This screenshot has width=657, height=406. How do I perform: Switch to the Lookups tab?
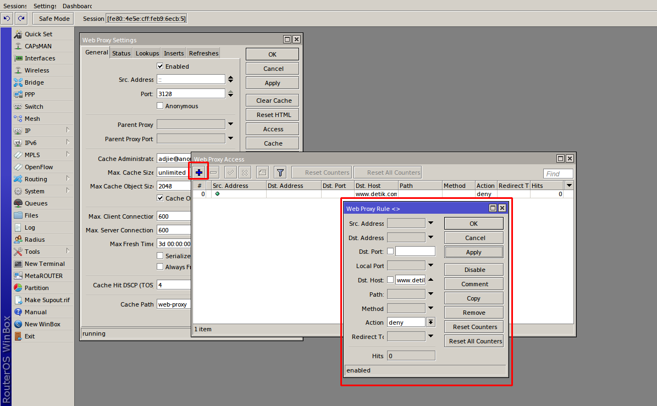[x=147, y=53]
